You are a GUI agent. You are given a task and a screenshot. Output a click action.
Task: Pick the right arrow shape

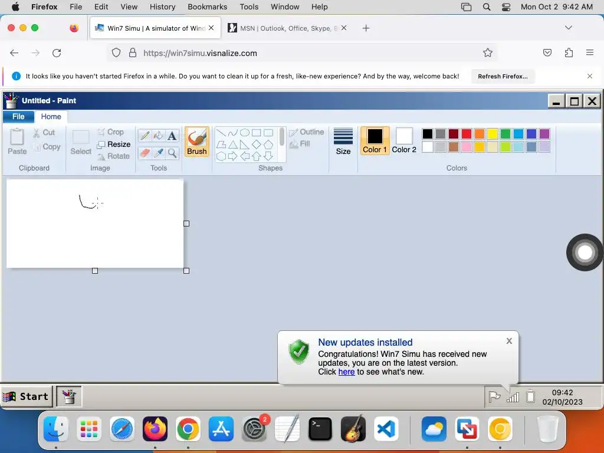(232, 156)
